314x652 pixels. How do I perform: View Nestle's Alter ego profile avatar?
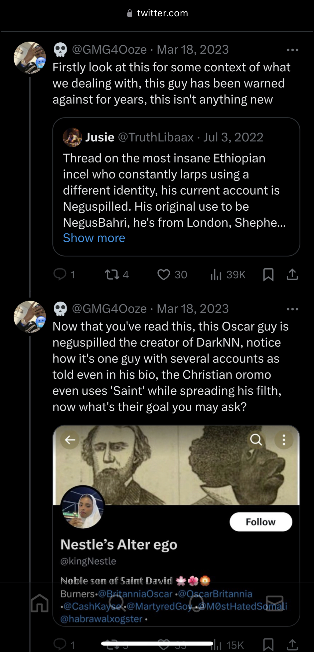[83, 507]
